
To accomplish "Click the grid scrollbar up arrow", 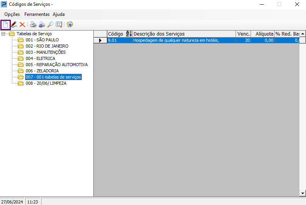I will tap(303, 34).
